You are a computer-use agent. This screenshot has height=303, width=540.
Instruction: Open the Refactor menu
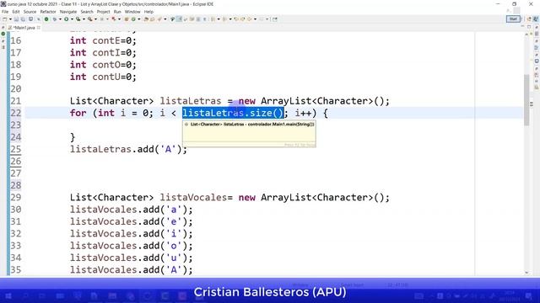click(x=48, y=12)
